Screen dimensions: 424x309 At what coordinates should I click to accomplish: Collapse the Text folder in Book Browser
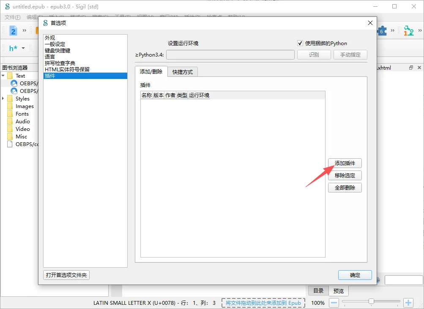coord(3,76)
